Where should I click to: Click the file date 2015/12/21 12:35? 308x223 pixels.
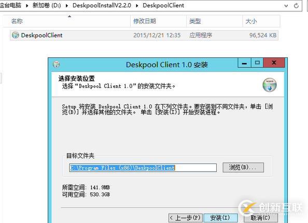tap(157, 35)
